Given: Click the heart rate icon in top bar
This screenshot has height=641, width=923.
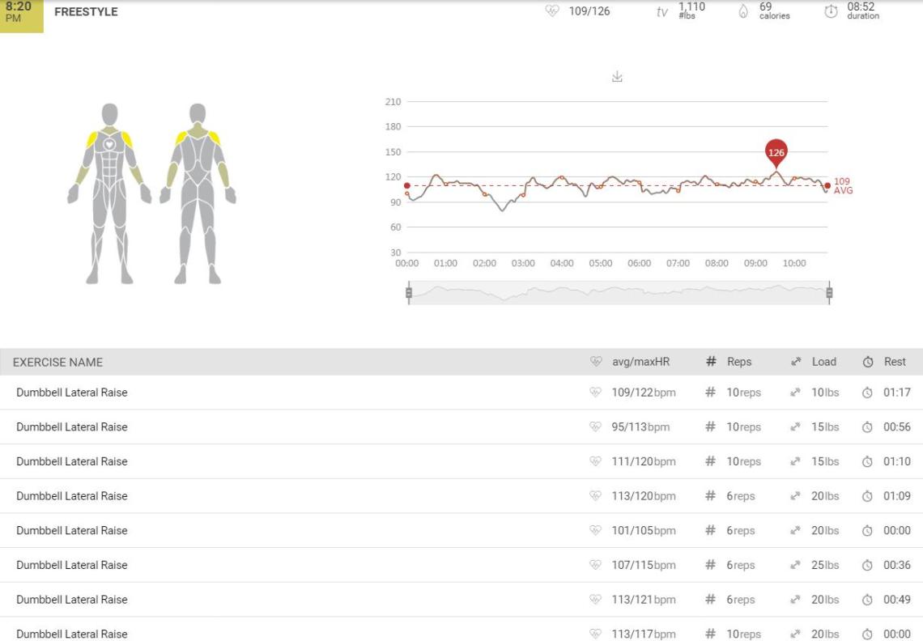Looking at the screenshot, I should tap(552, 11).
